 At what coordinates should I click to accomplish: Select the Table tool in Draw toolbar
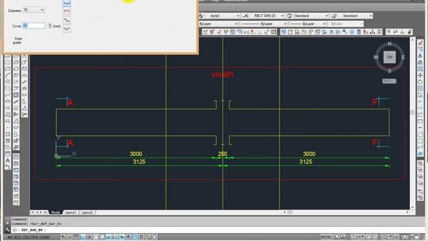pos(7,154)
